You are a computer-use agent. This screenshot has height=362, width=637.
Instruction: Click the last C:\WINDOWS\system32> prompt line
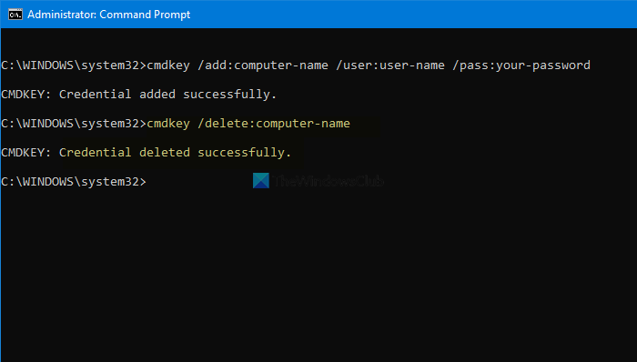pos(74,181)
